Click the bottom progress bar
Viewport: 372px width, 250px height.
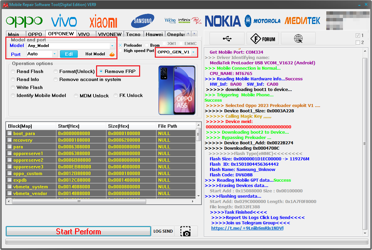pyautogui.click(x=187, y=241)
